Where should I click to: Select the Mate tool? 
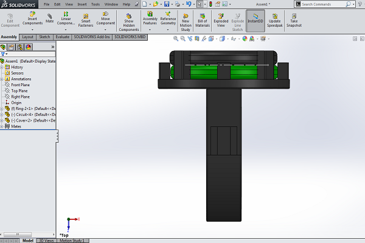pyautogui.click(x=50, y=18)
